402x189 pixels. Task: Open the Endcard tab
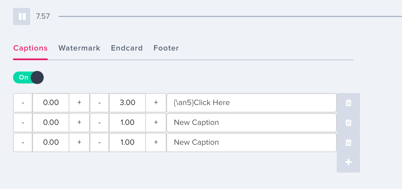[127, 48]
